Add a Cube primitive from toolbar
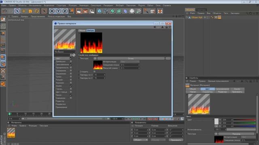259x145 pixels. (100, 11)
